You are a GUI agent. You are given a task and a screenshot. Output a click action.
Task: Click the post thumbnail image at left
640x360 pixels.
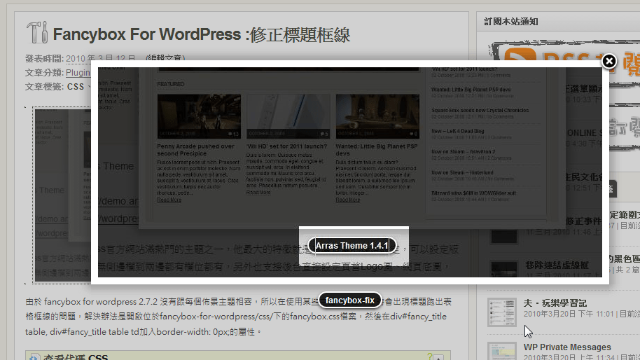click(62, 195)
